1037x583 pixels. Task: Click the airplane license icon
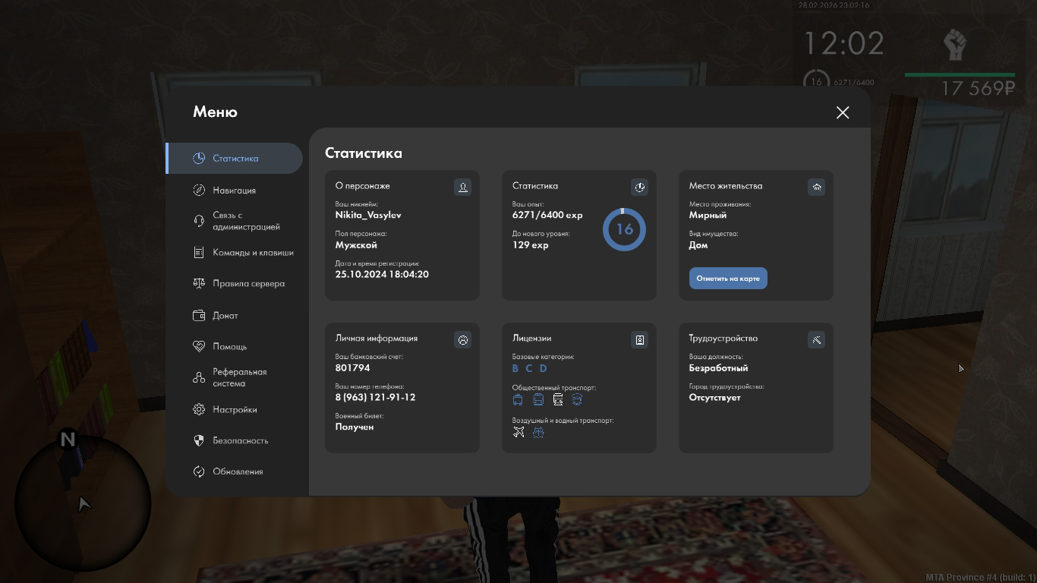pyautogui.click(x=518, y=432)
